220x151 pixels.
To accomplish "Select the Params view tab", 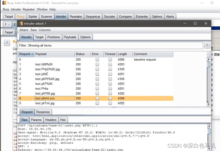I will pos(36,120).
